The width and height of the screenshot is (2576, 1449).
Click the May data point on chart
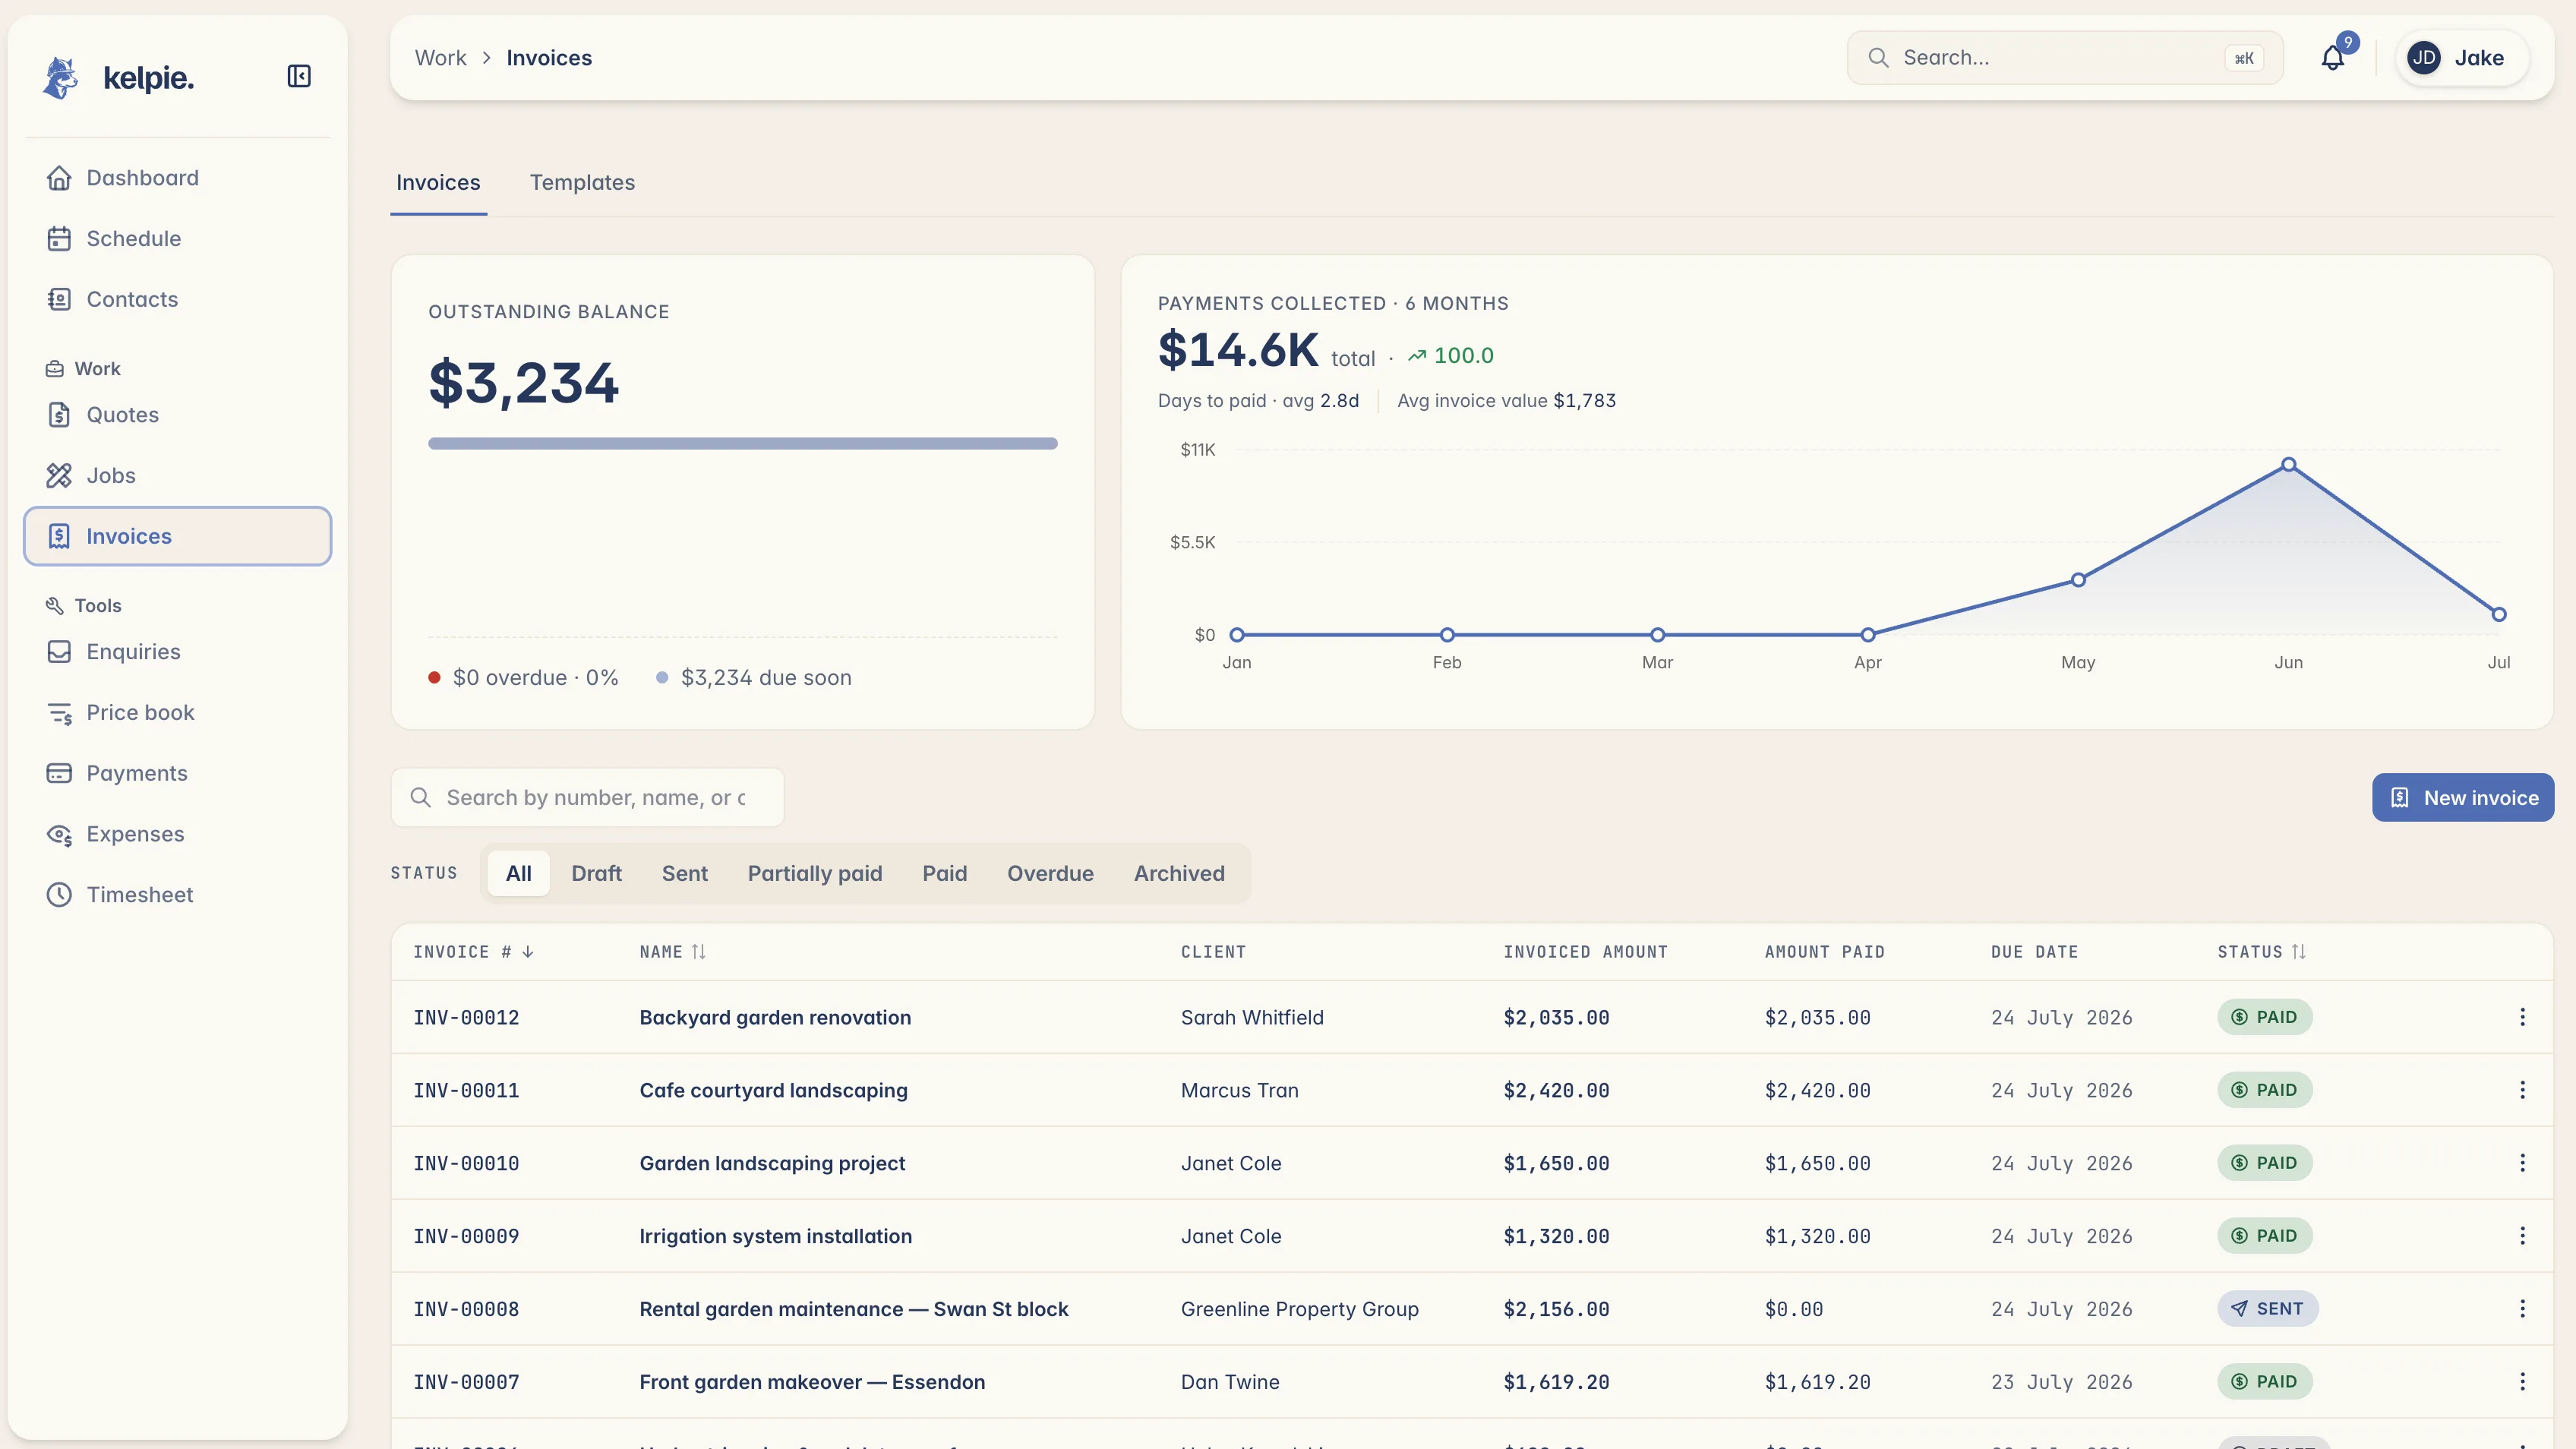click(2078, 580)
